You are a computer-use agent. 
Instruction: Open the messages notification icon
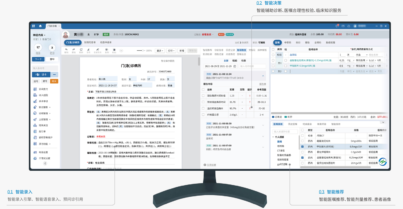coord(337,26)
